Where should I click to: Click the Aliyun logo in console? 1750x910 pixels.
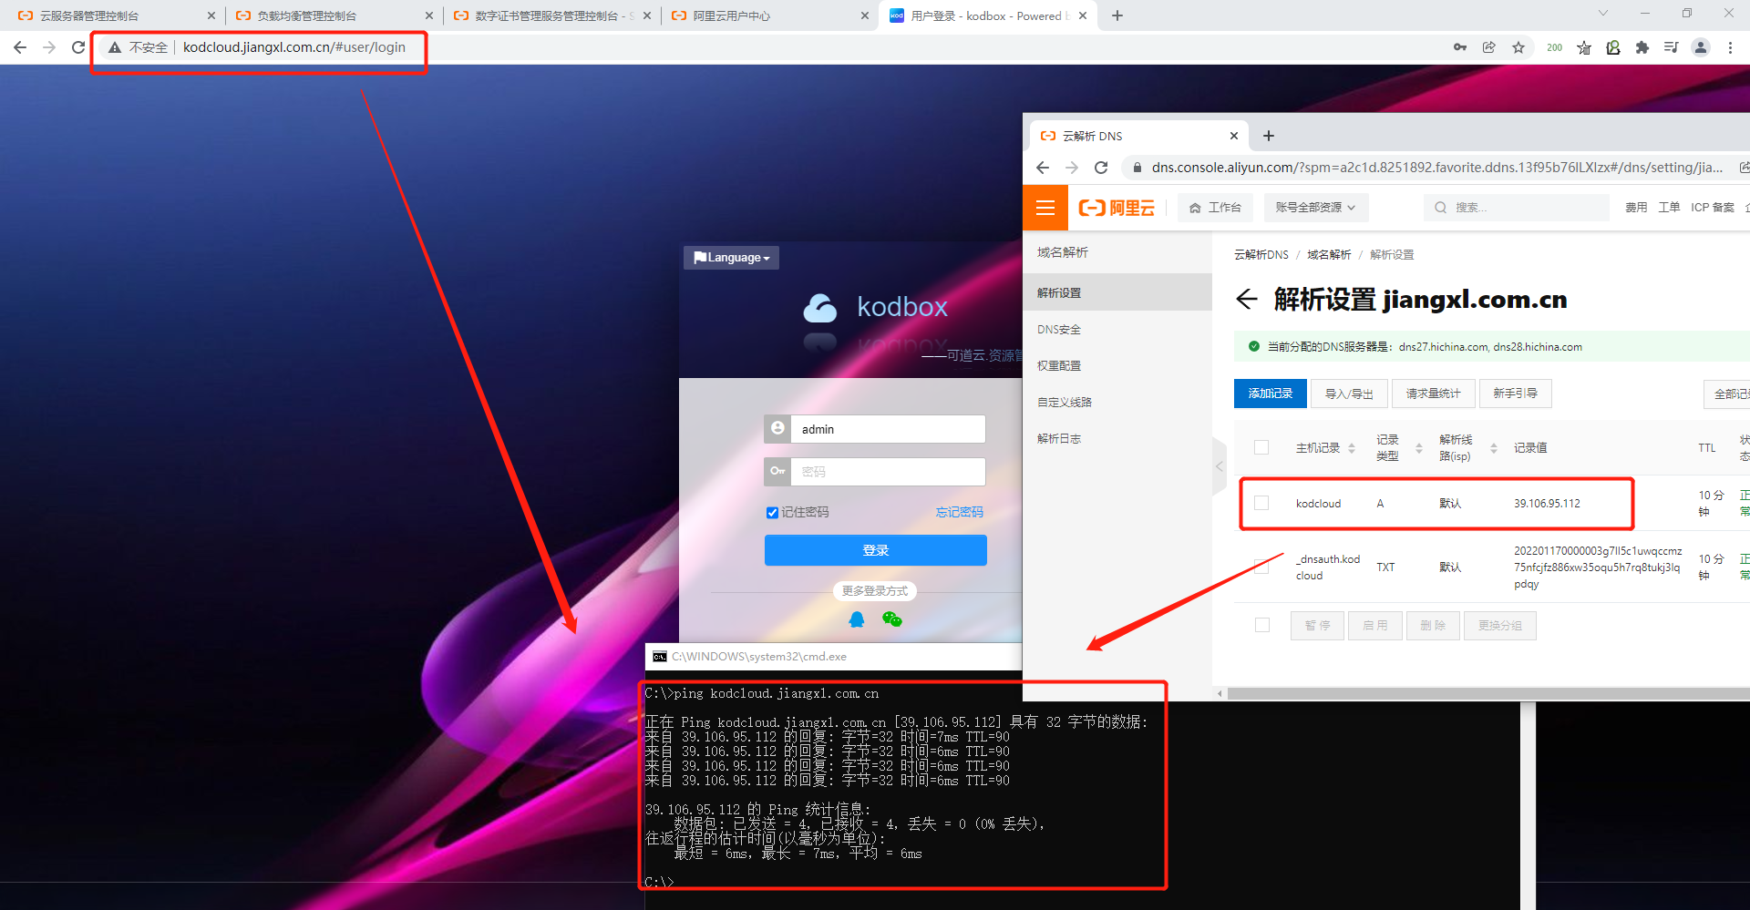[1117, 208]
